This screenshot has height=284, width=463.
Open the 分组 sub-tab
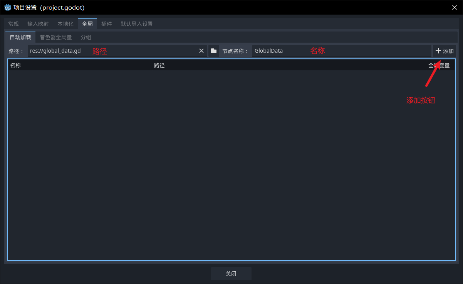point(86,37)
